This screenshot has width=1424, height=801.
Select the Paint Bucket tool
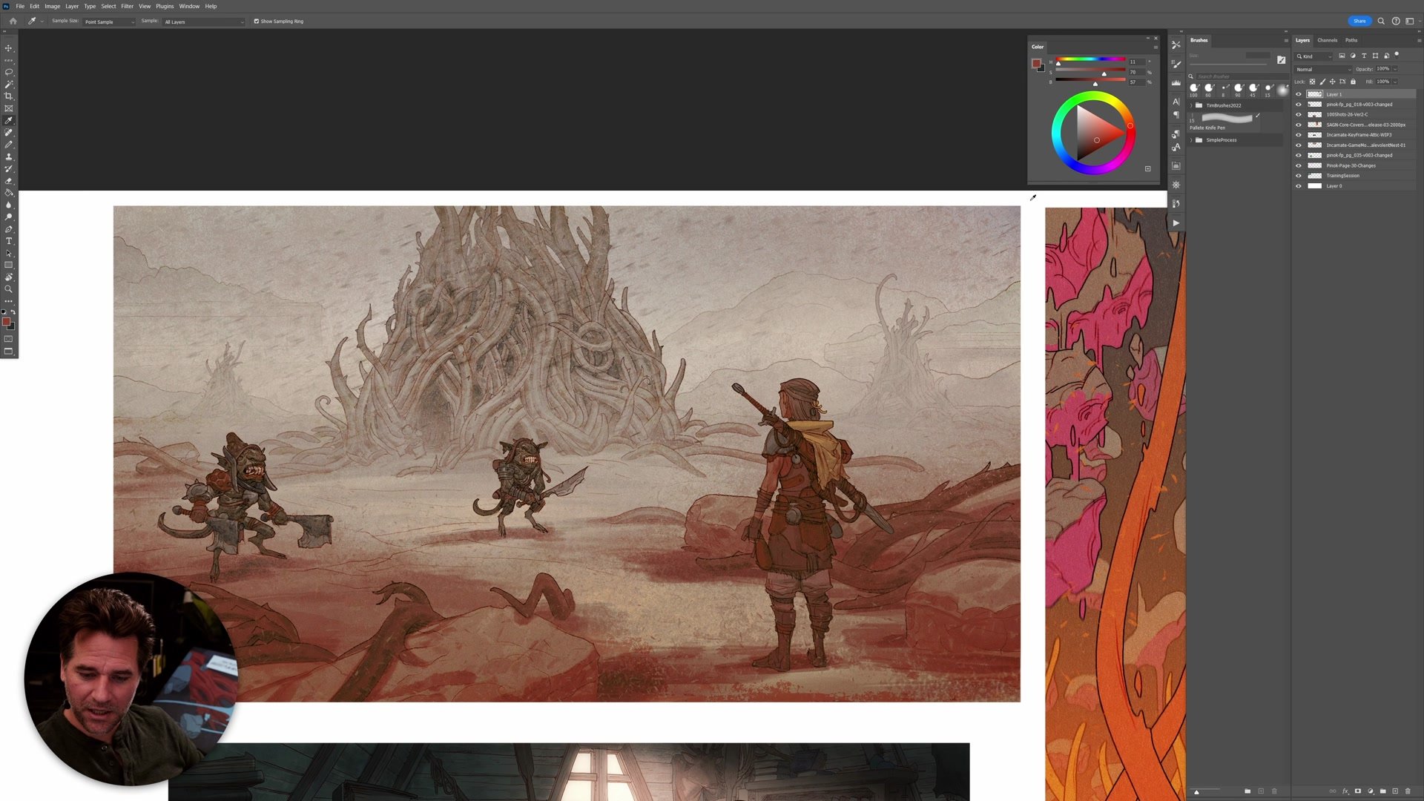point(9,193)
